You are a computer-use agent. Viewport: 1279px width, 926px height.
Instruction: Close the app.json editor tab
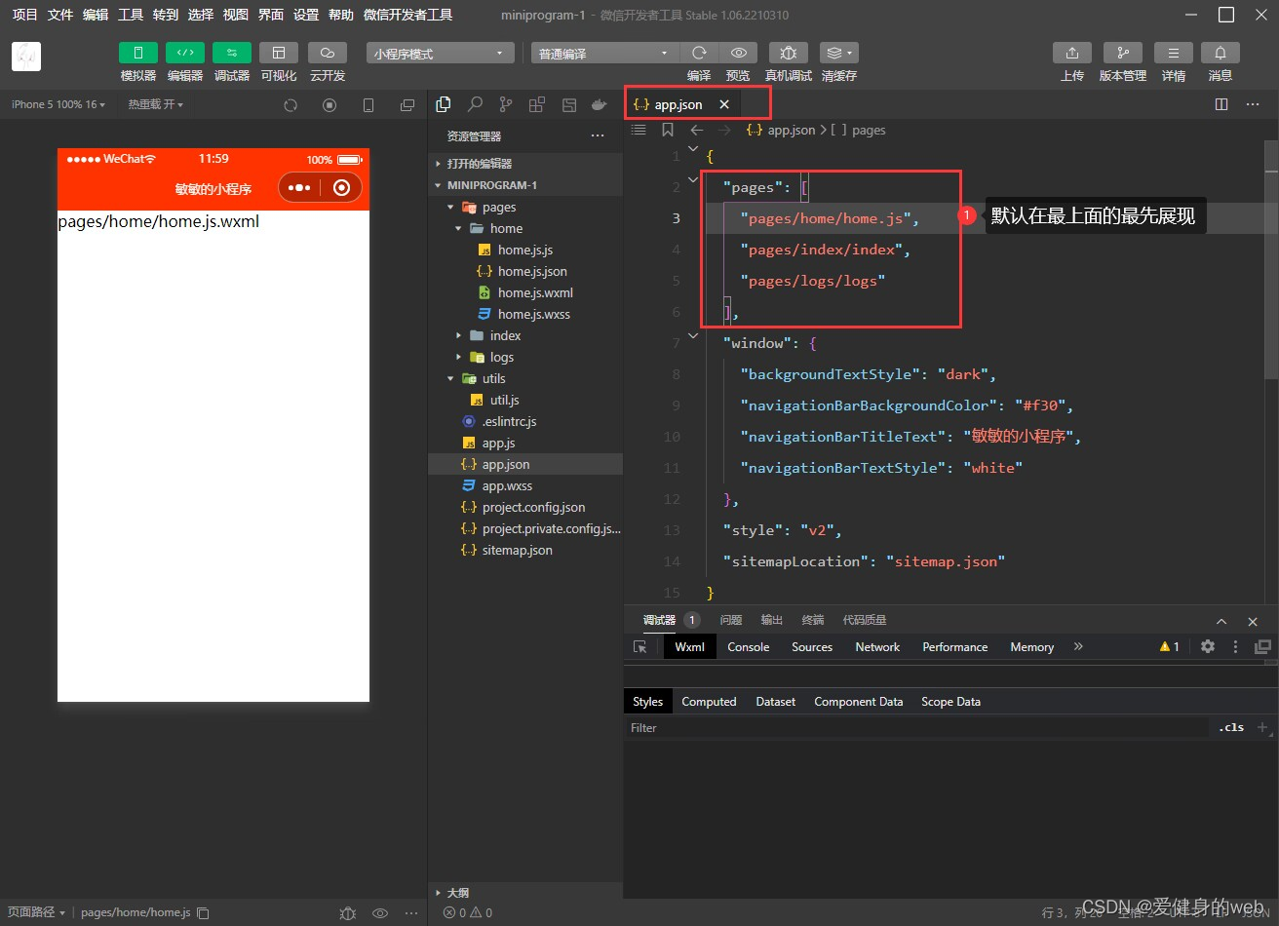point(723,104)
